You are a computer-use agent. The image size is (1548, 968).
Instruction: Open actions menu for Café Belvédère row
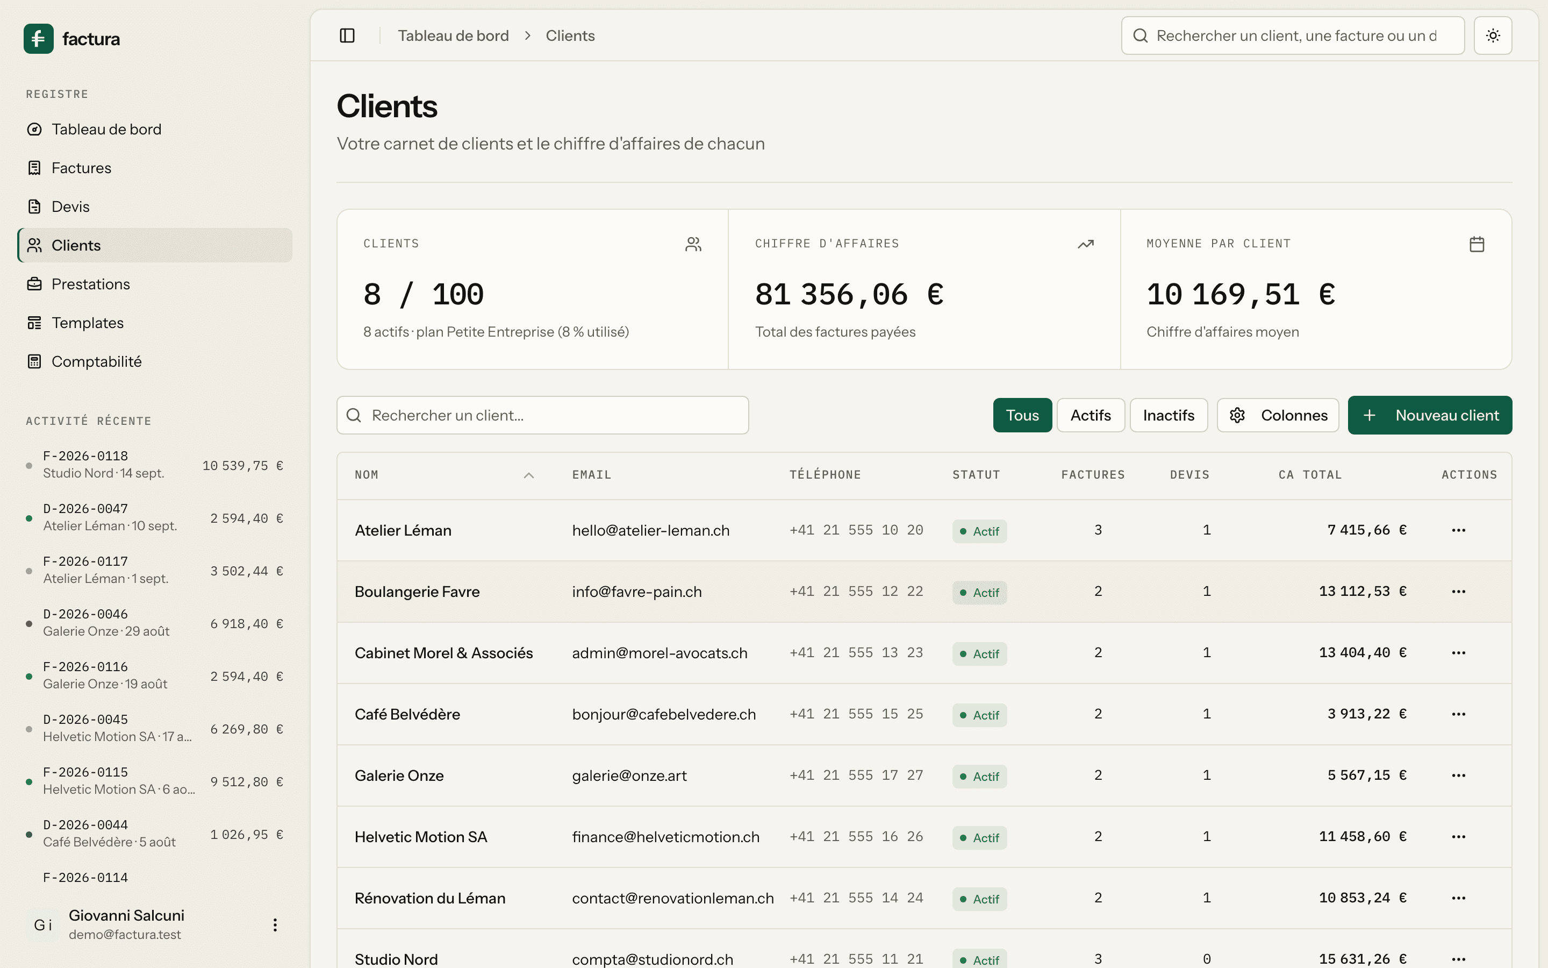point(1458,714)
